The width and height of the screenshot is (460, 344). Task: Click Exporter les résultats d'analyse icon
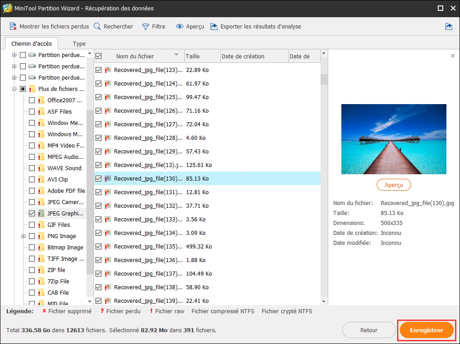click(214, 27)
